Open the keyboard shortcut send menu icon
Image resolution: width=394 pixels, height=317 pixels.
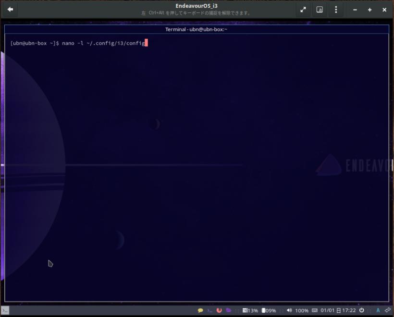pos(320,10)
